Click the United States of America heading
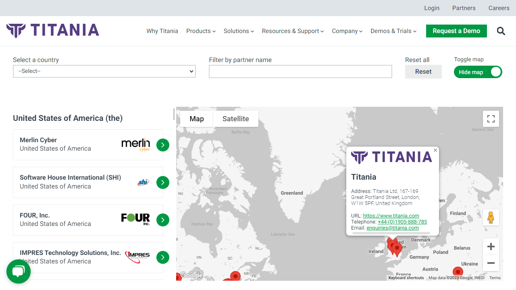 (68, 118)
